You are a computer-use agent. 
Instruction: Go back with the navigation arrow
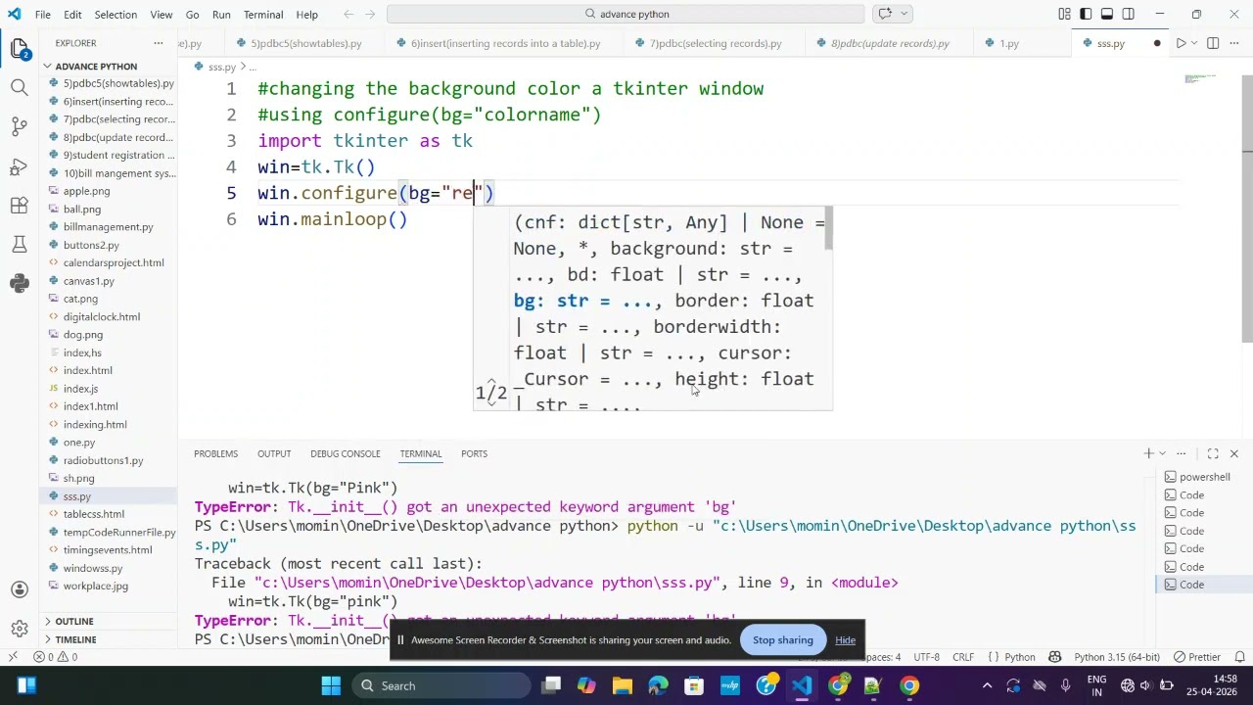[348, 14]
